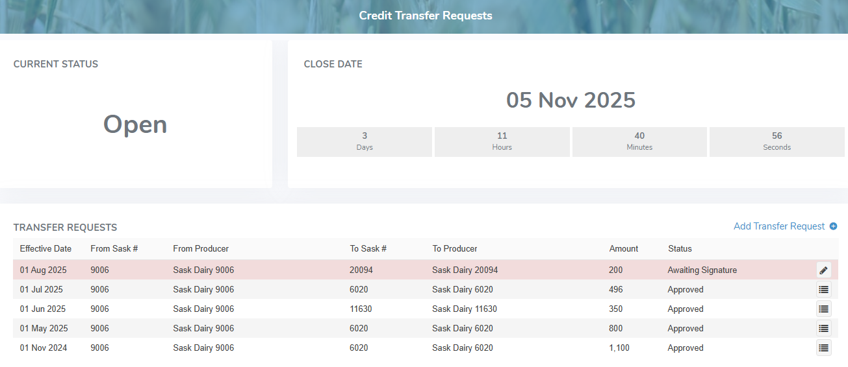
Task: Click the Status column header
Action: [680, 249]
